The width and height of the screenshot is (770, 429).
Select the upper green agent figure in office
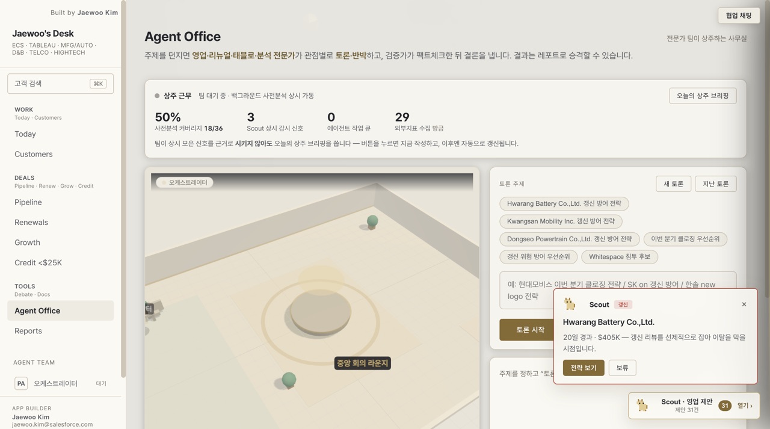372,222
